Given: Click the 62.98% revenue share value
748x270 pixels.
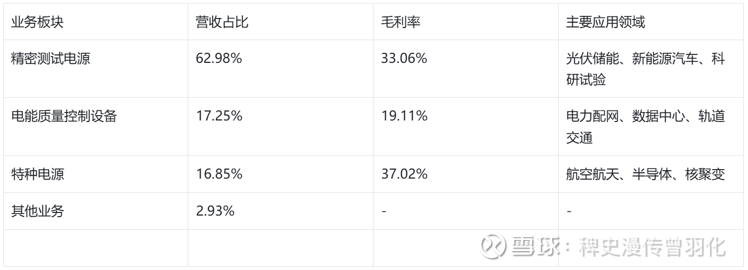Looking at the screenshot, I should 219,59.
